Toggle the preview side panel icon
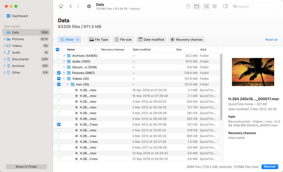The width and height of the screenshot is (283, 172). tap(225, 6)
